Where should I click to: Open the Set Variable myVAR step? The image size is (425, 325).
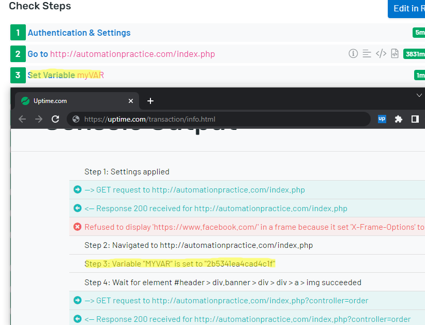click(66, 75)
